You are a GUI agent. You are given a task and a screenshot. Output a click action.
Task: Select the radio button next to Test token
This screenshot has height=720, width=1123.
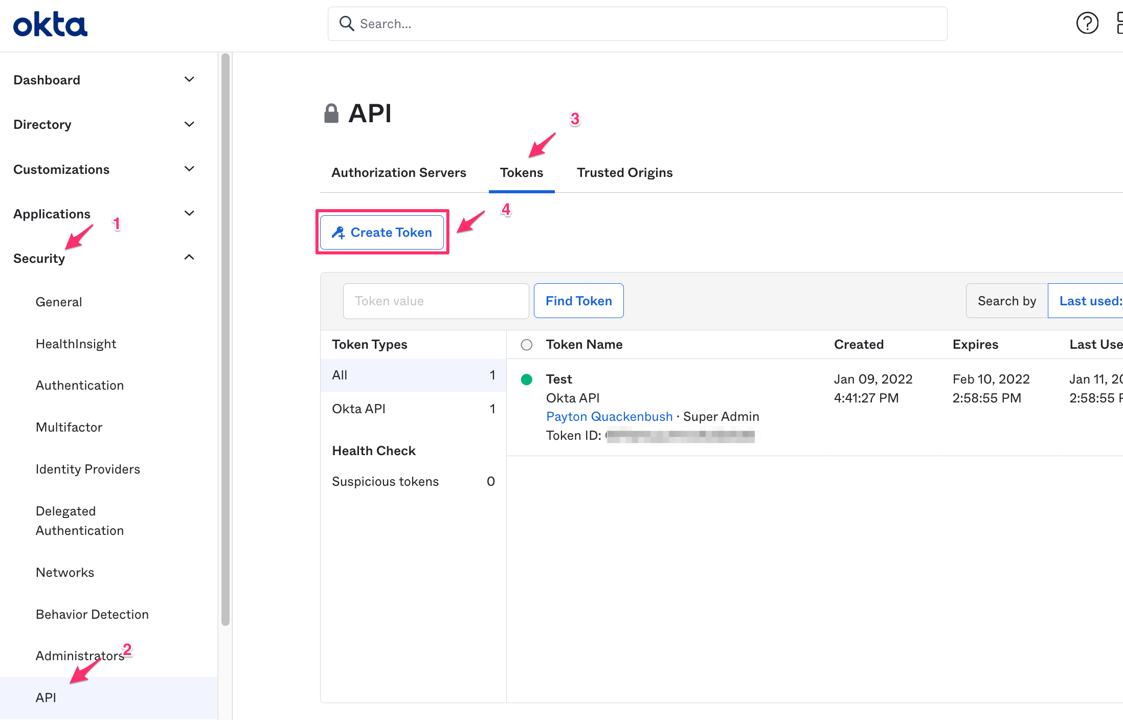pos(528,379)
